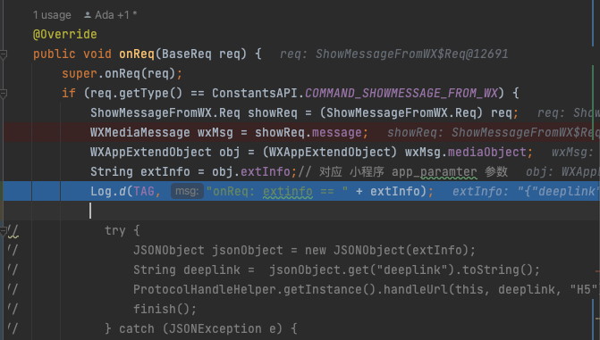Open the "1 usage" inlay hint
600x340 pixels.
pos(52,15)
